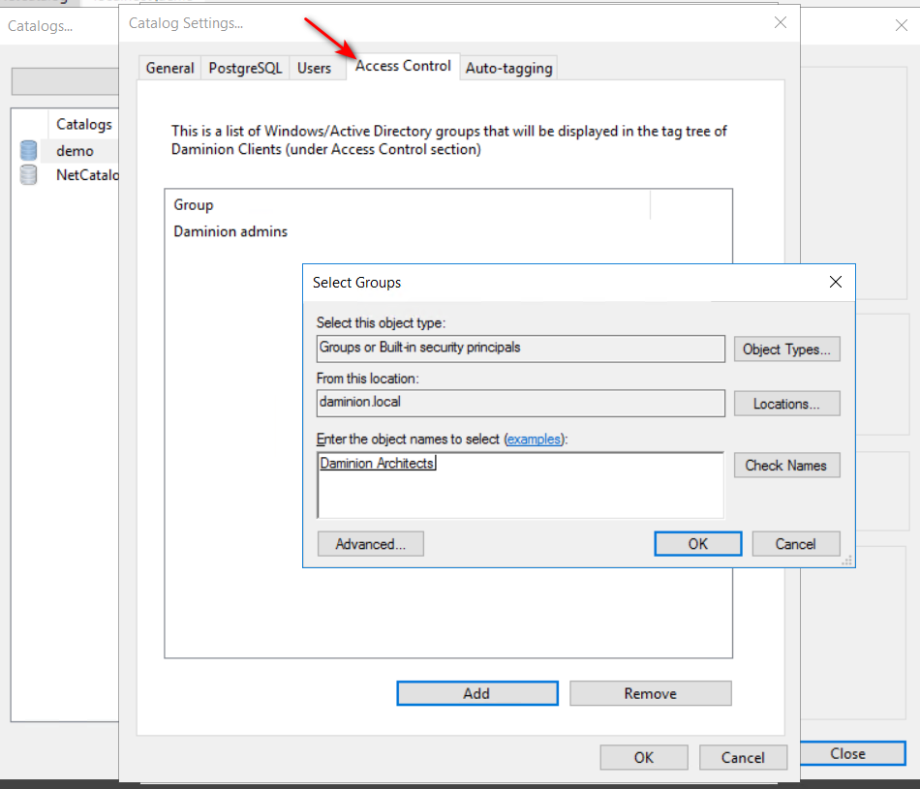This screenshot has width=920, height=789.
Task: Click the NetCatalog database icon
Action: 29,175
